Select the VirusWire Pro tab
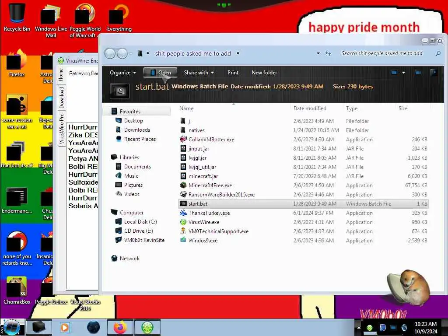The height and width of the screenshot is (336, 448). pyautogui.click(x=61, y=129)
